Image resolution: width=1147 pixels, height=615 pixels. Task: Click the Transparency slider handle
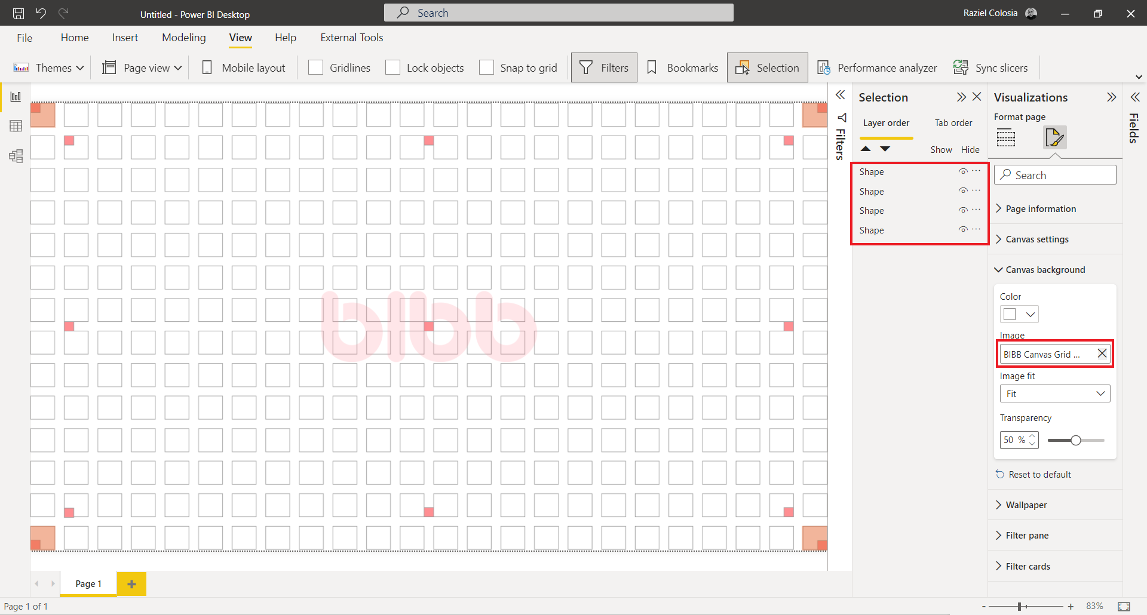pos(1076,440)
